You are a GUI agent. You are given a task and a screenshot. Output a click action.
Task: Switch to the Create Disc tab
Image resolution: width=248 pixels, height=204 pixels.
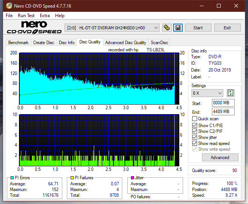click(44, 43)
